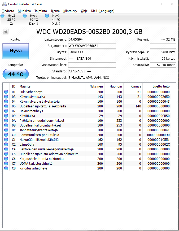Click the Disk 2 tab label

56,24
